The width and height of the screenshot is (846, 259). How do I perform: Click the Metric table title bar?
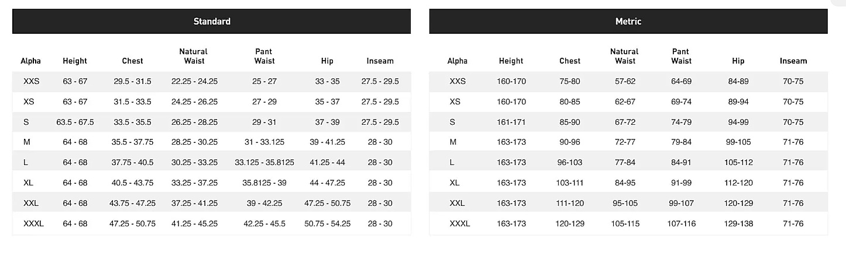click(x=628, y=22)
